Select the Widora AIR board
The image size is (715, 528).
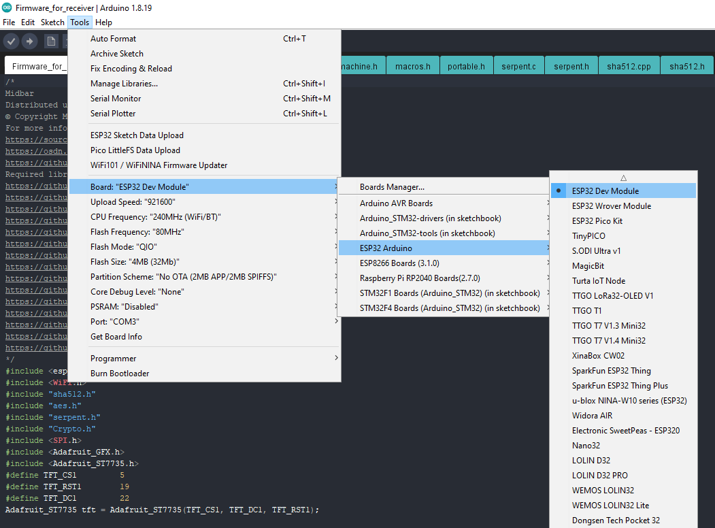pos(623,416)
